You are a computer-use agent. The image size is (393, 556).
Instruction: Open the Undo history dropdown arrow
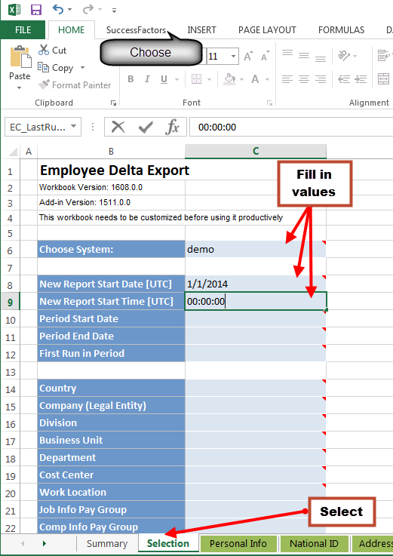coord(69,10)
